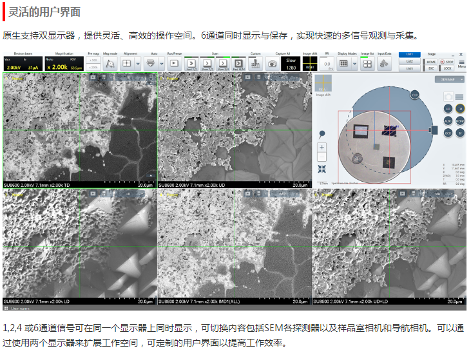Click the Capture All camera icon
The width and height of the screenshot is (471, 364).
tap(273, 63)
